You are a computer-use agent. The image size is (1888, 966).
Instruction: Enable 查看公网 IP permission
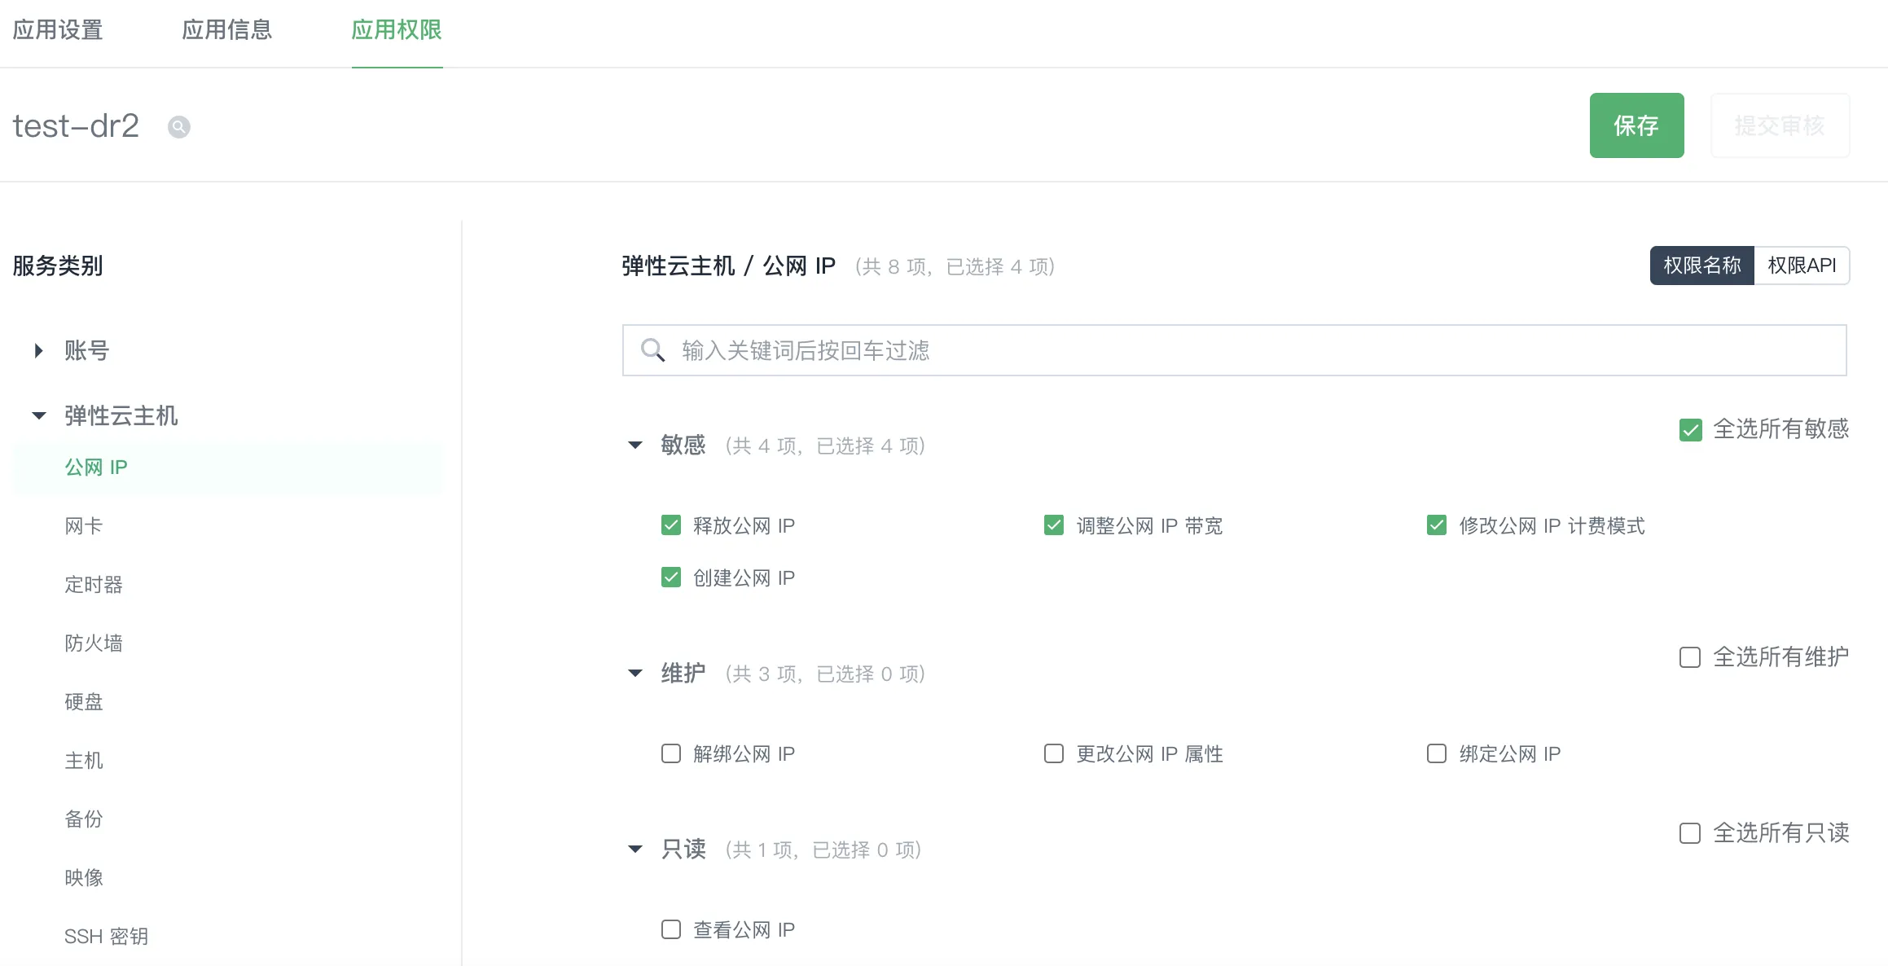(671, 929)
